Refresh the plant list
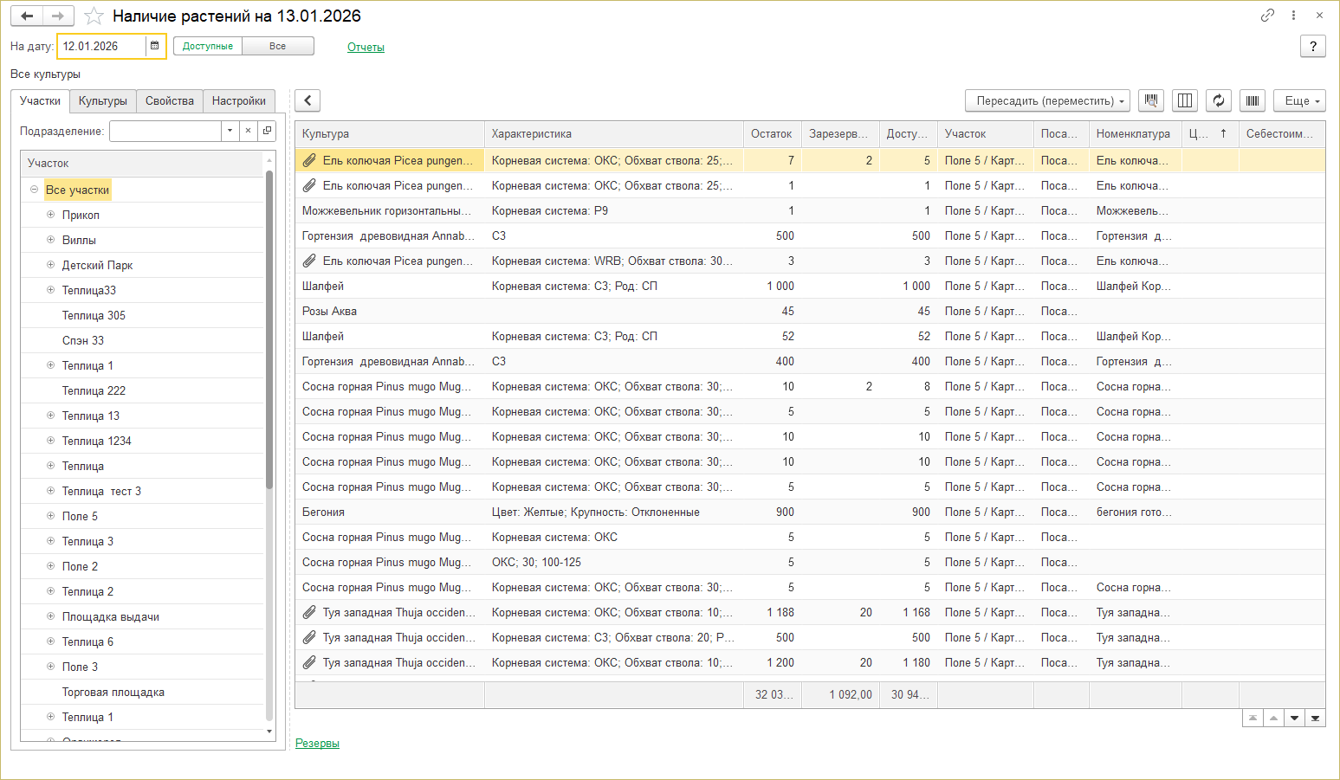The width and height of the screenshot is (1340, 780). tap(1219, 100)
